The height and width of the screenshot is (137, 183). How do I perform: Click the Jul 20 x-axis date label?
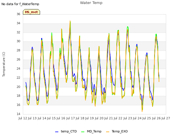99,118
